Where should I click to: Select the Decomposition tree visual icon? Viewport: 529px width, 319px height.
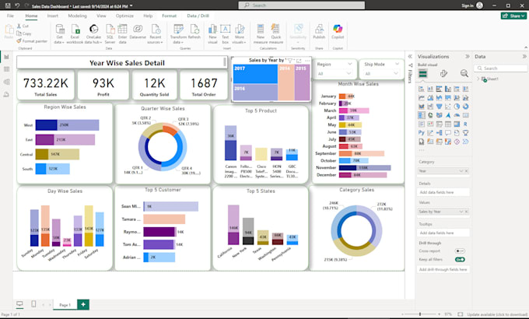click(x=439, y=133)
